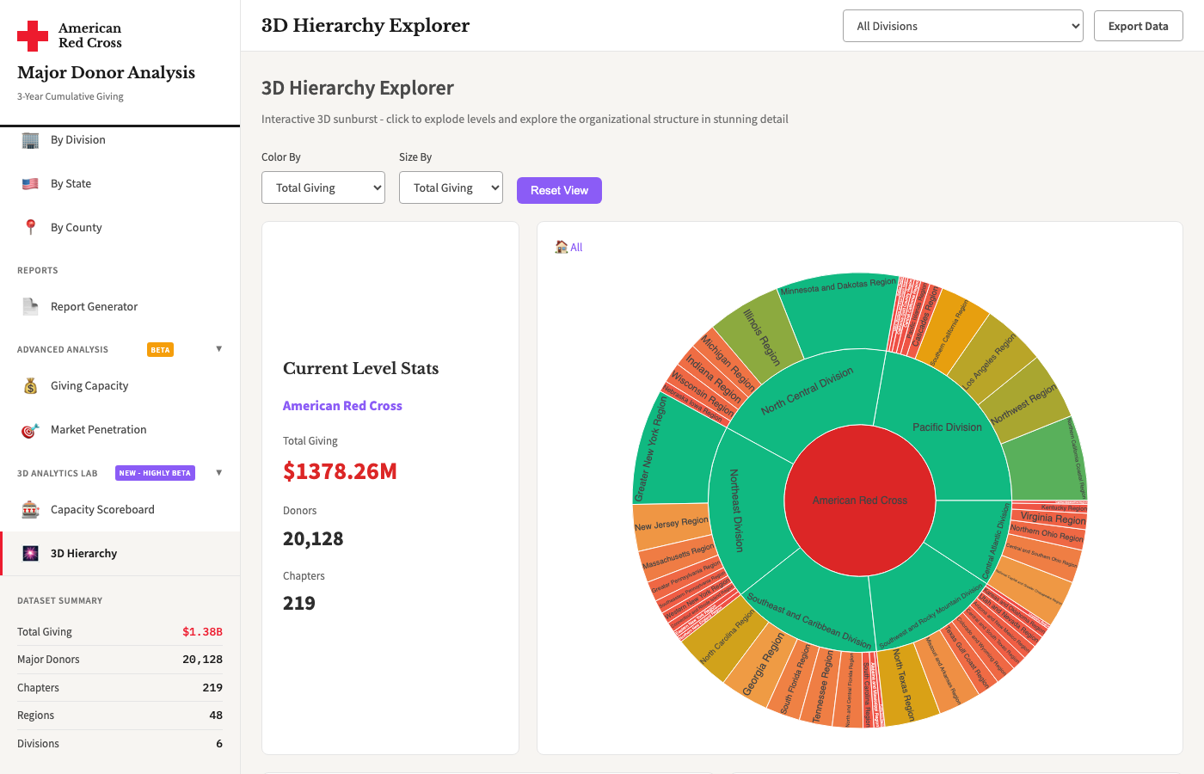
Task: Click the All breadcrumb link
Action: pyautogui.click(x=576, y=247)
